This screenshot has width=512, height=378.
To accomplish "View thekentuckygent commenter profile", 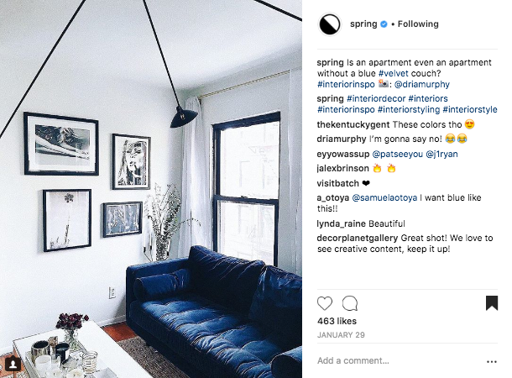I will [353, 124].
